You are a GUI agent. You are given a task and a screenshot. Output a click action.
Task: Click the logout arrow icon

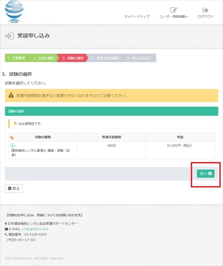click(x=205, y=10)
